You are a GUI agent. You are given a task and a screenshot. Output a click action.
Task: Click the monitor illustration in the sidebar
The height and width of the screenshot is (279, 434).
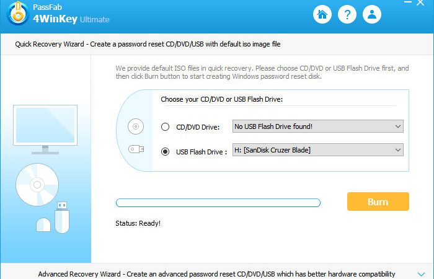[x=45, y=130]
